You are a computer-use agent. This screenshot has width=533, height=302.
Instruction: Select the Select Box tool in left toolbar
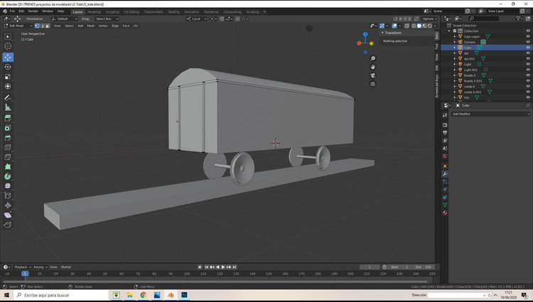8,36
